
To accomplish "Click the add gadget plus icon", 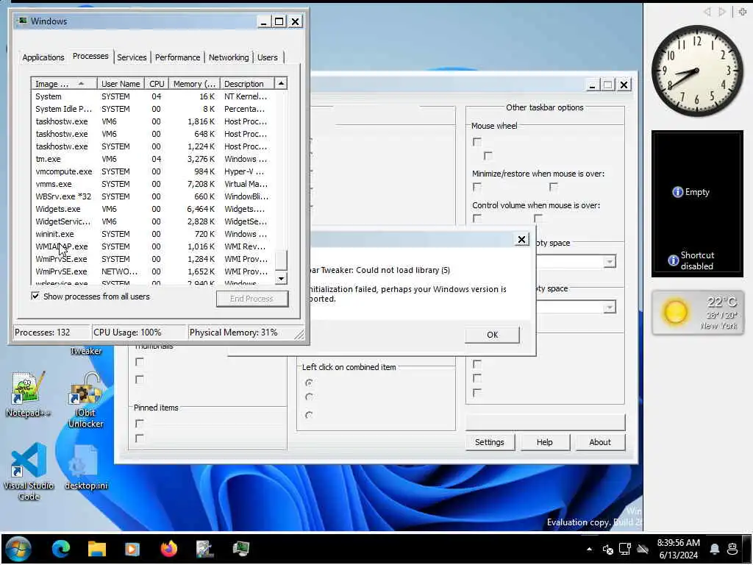I will click(743, 12).
